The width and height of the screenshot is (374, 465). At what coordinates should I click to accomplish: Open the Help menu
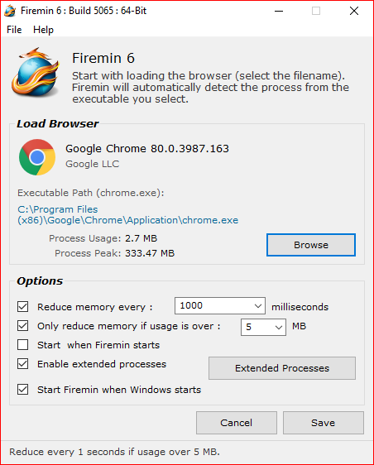43,30
